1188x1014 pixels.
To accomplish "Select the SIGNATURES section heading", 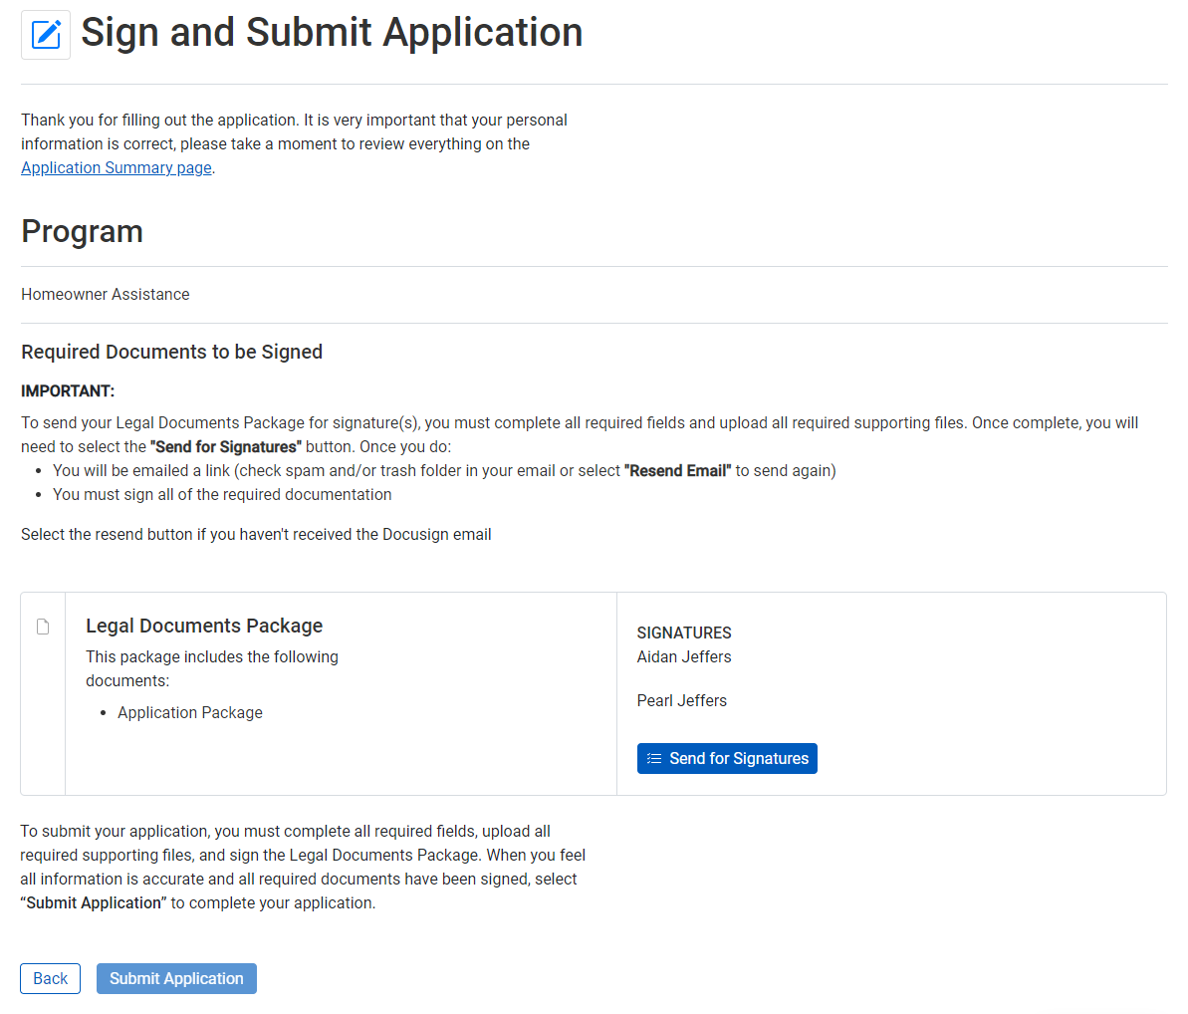I will (x=684, y=633).
